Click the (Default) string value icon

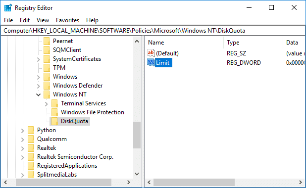(x=151, y=53)
